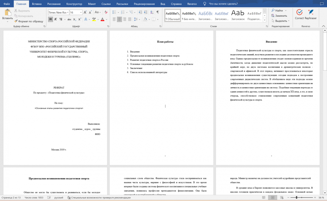The height and width of the screenshot is (201, 327).
Task: Click the Print Layout view icon
Action: (x=273, y=197)
